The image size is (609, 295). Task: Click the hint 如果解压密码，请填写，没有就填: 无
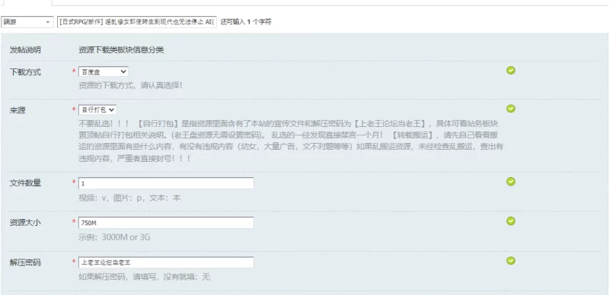pyautogui.click(x=144, y=278)
